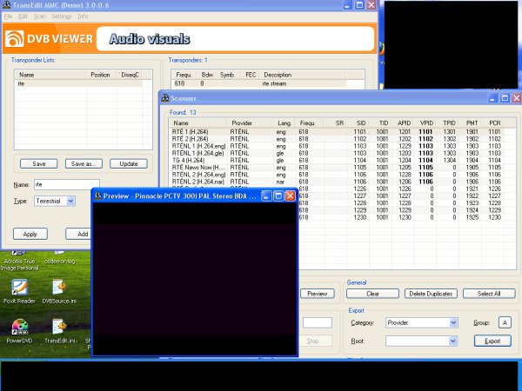Select RTÉNL 1 (H.264,gle) channel row
Viewport: 522px width, 391px height.
[337, 153]
